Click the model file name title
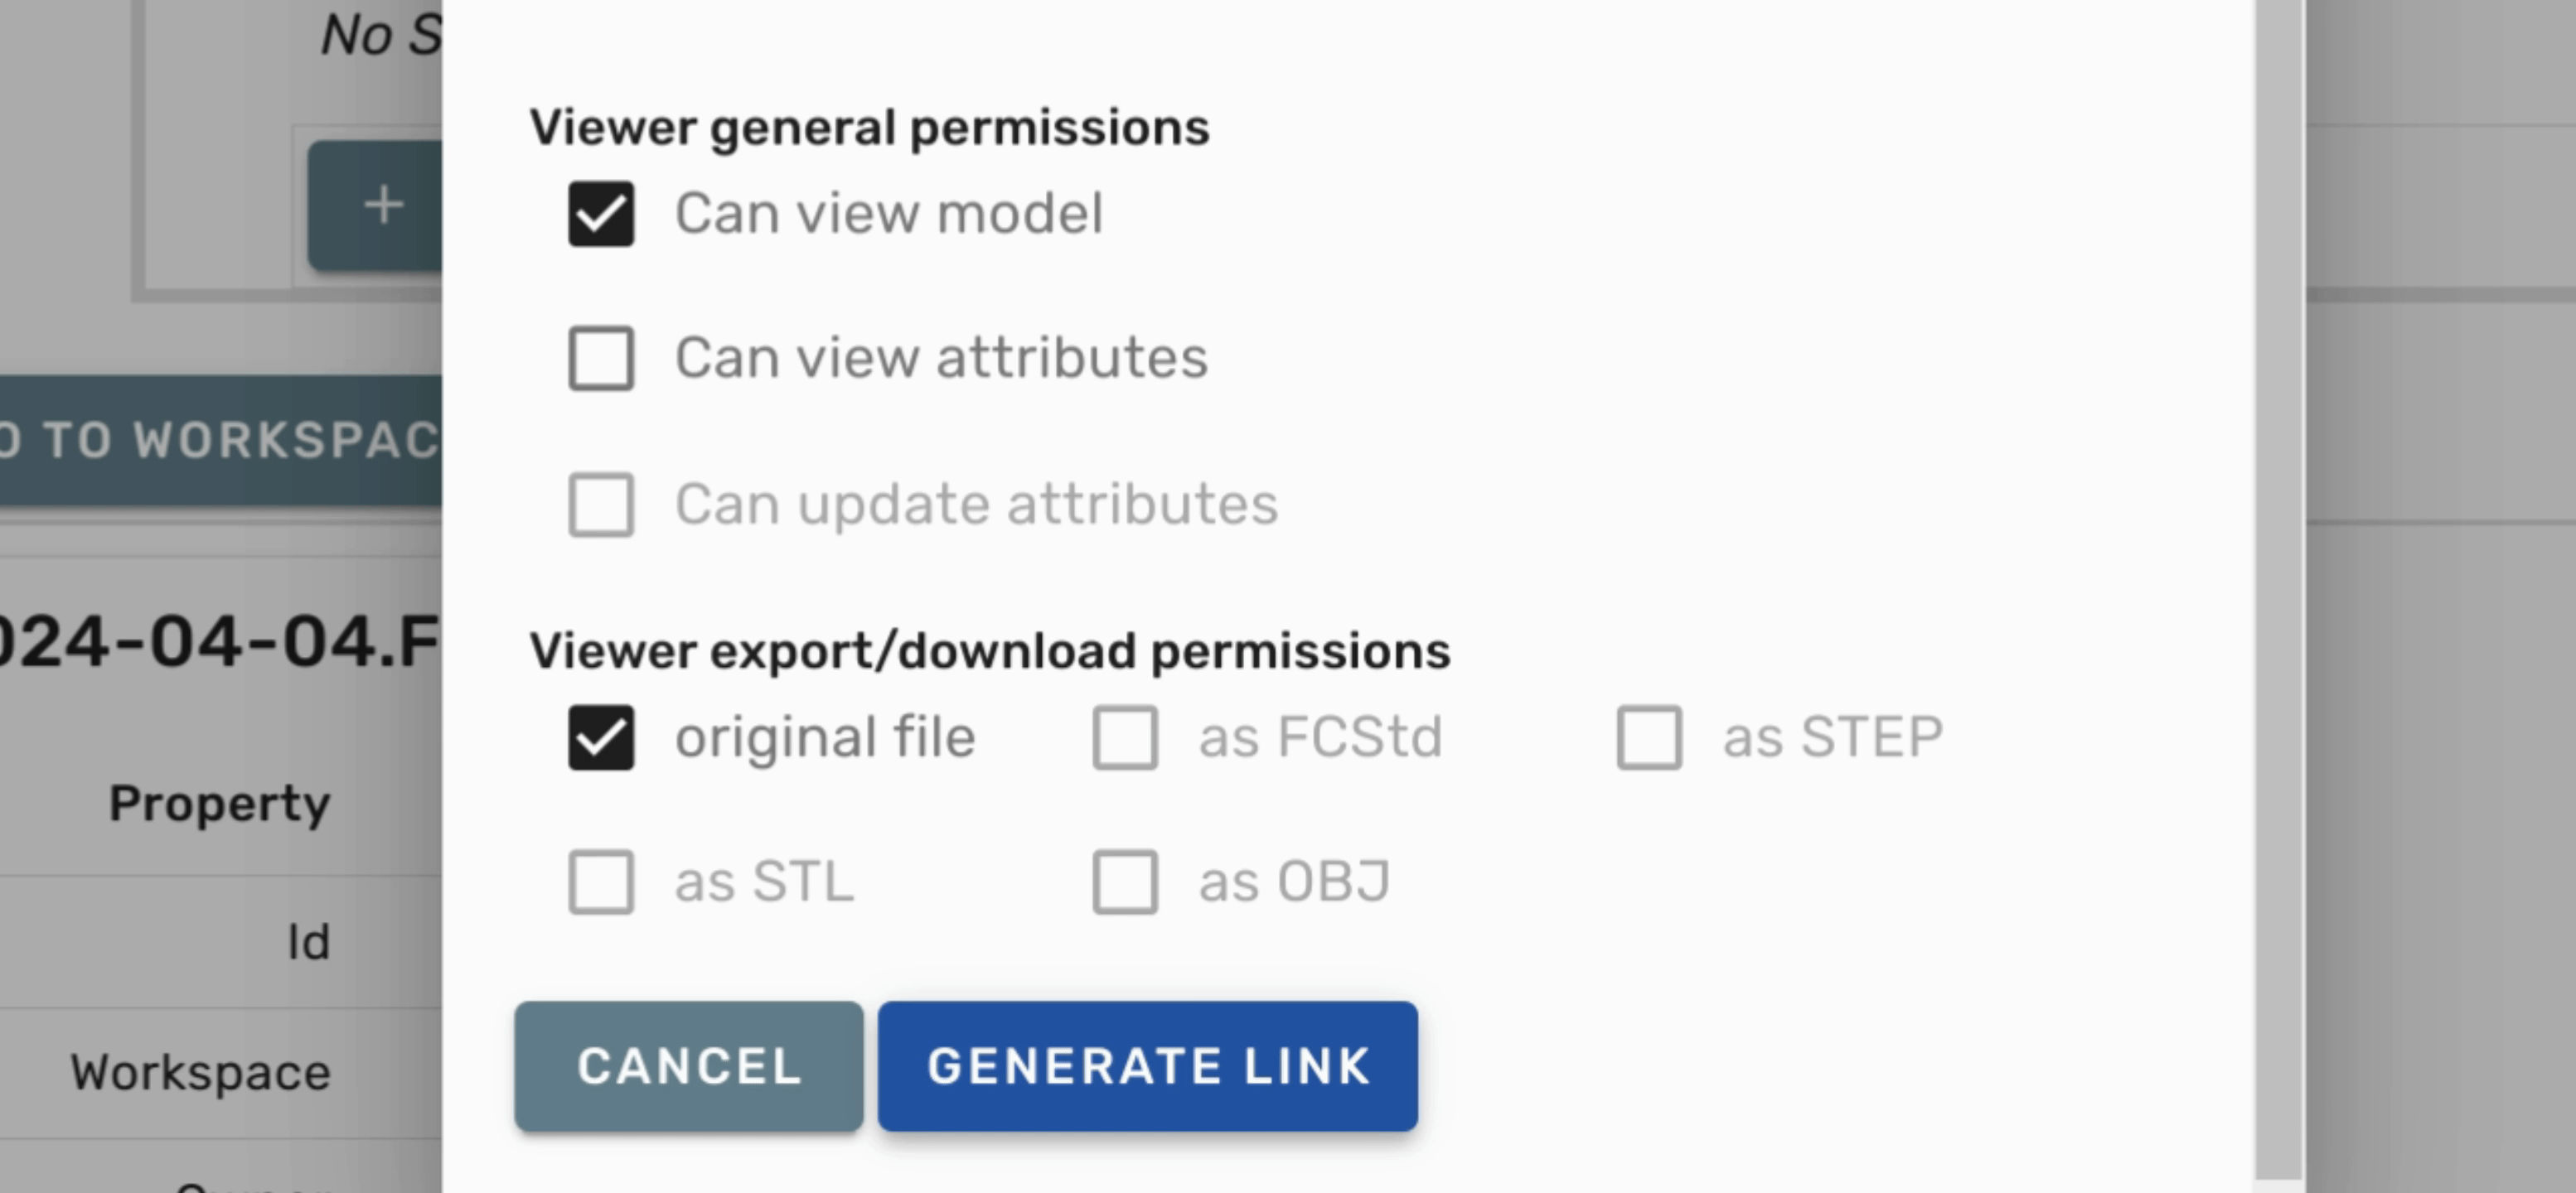2576x1193 pixels. (220, 640)
